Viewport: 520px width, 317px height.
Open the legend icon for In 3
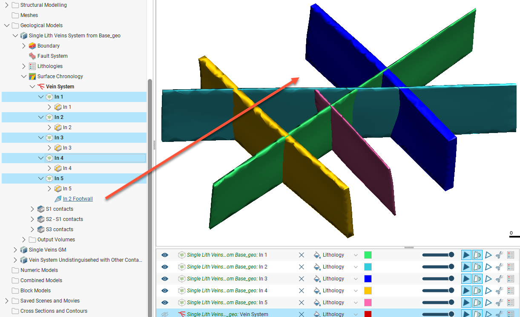point(511,279)
